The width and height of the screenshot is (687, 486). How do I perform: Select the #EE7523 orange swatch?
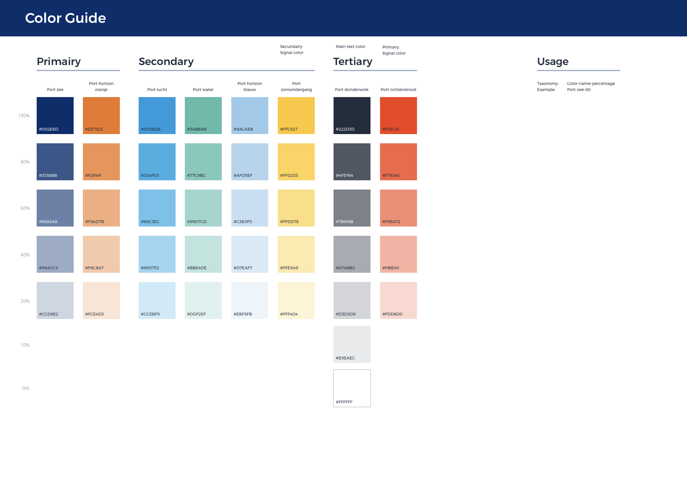click(101, 115)
